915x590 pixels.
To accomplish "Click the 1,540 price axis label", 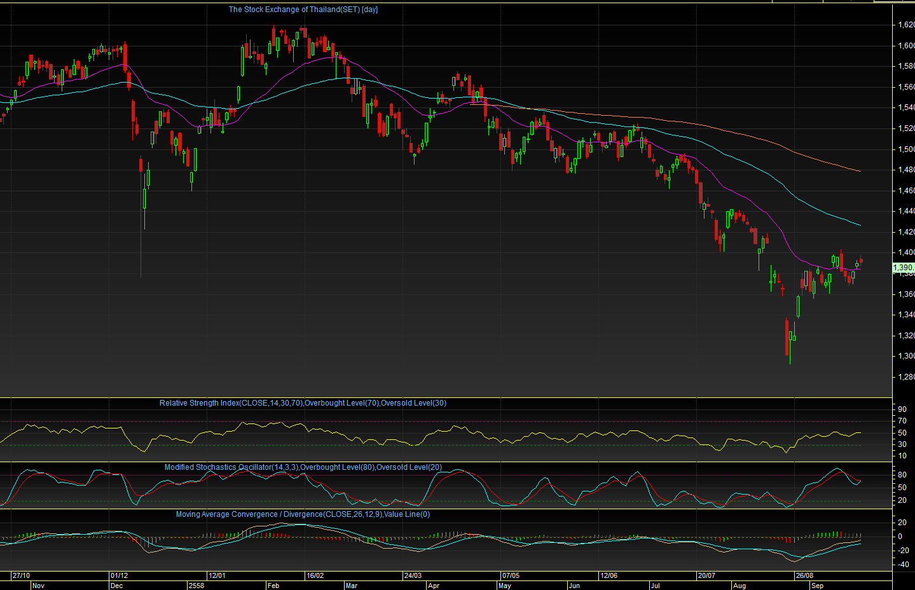I will tap(906, 107).
